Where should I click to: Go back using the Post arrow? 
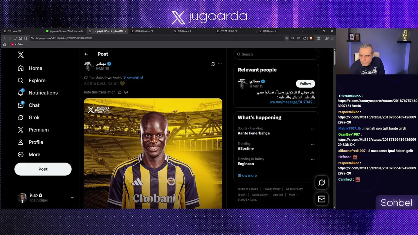pyautogui.click(x=86, y=54)
